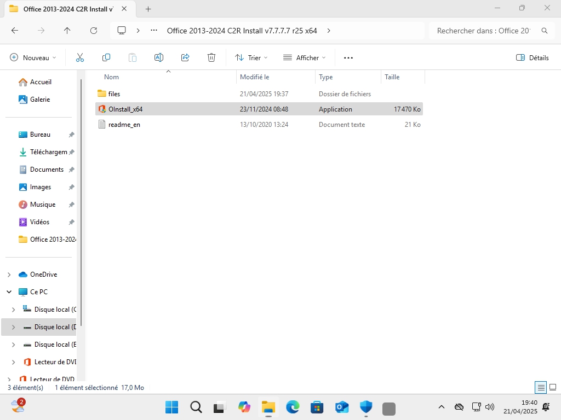Click the Copy icon in toolbar
The width and height of the screenshot is (561, 420).
tap(106, 57)
